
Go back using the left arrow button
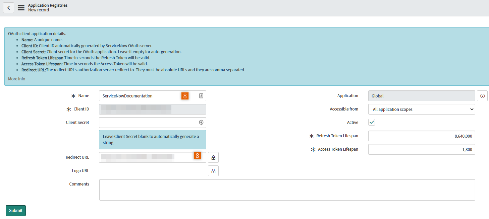8,8
